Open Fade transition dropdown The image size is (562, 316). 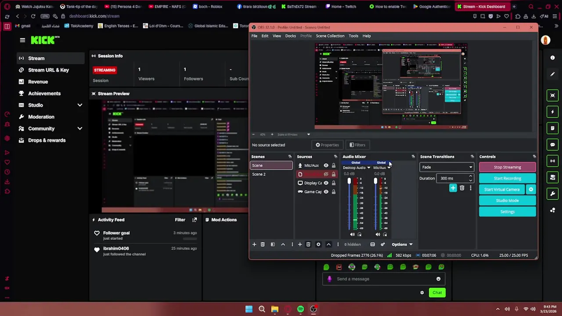447,167
